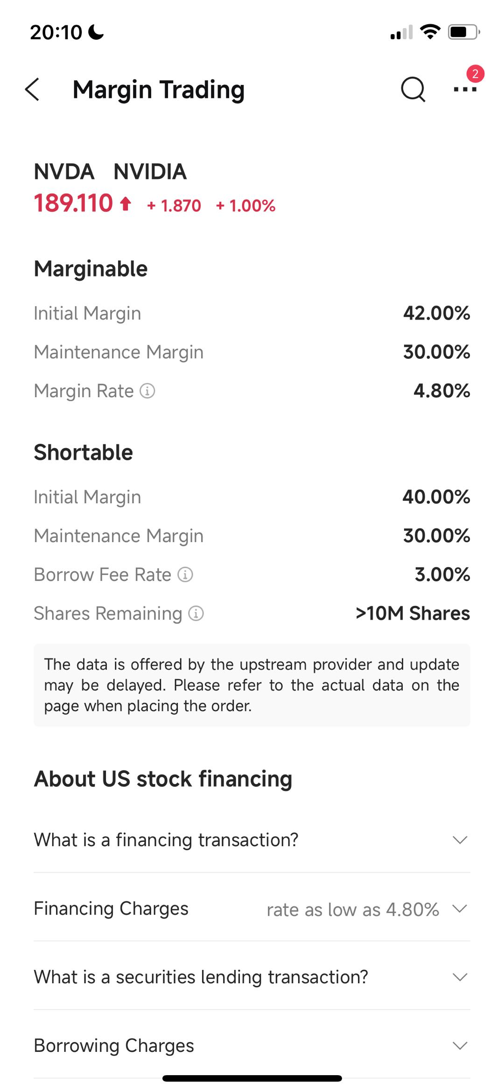Tap the upstream provider data notice
Viewport: 504px width, 1092px height.
click(x=252, y=685)
